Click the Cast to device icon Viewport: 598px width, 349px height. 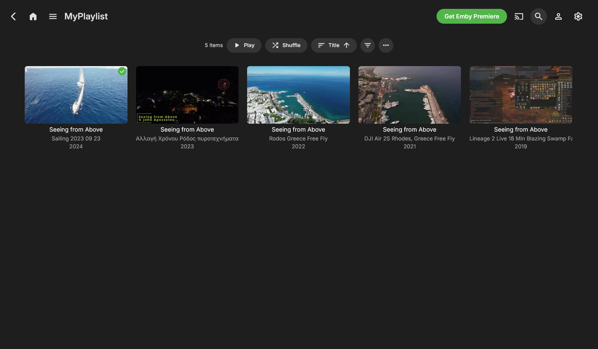tap(519, 16)
